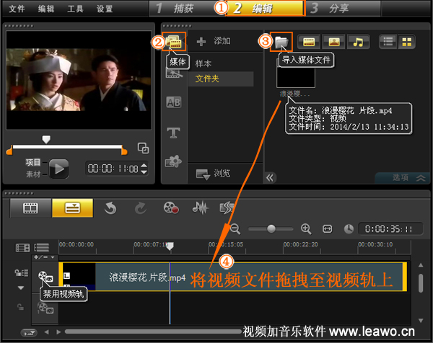The image size is (433, 343).
Task: Play the preview video
Action: pyautogui.click(x=59, y=169)
